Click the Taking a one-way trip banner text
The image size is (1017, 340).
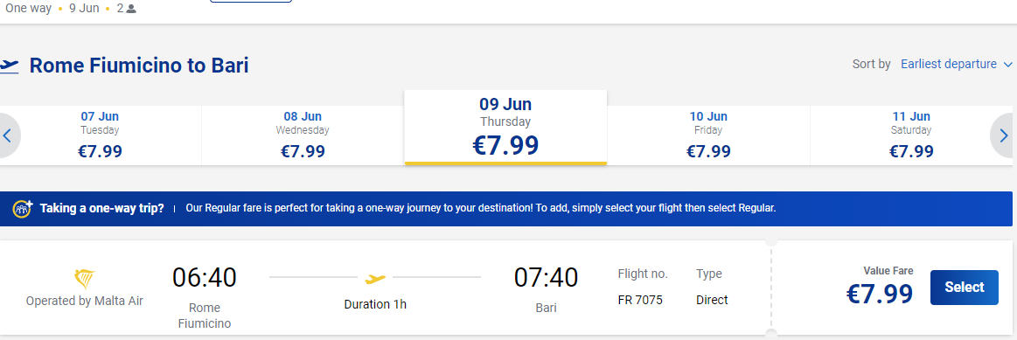pos(101,208)
